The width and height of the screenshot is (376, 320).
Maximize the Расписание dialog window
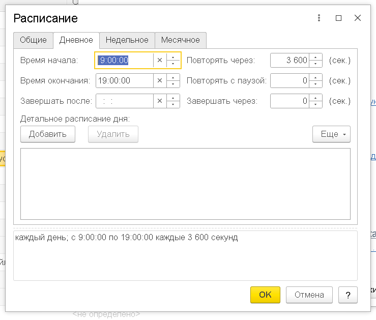339,18
